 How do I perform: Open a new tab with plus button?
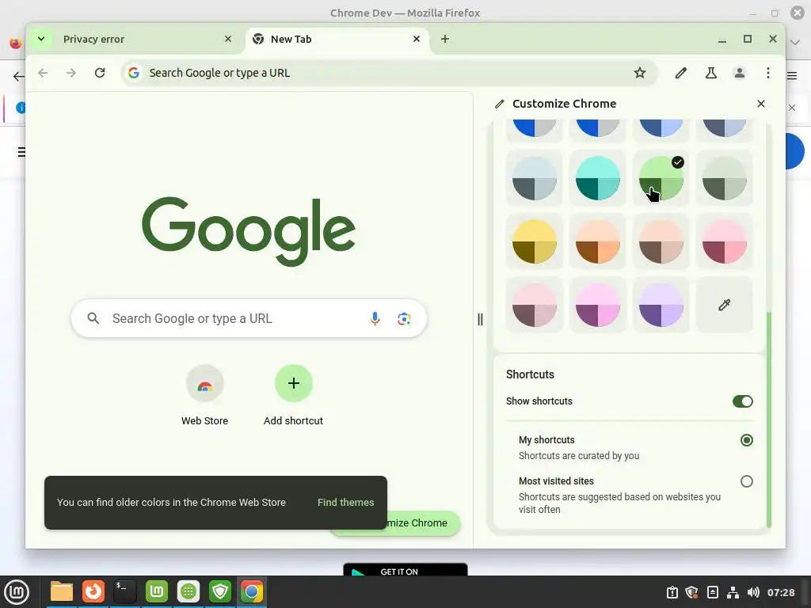click(445, 39)
